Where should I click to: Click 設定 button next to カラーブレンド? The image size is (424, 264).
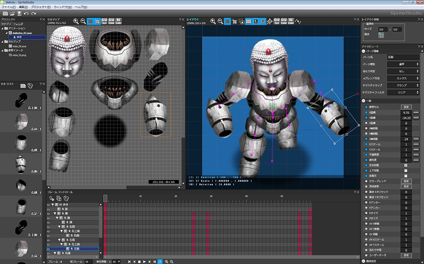click(406, 181)
